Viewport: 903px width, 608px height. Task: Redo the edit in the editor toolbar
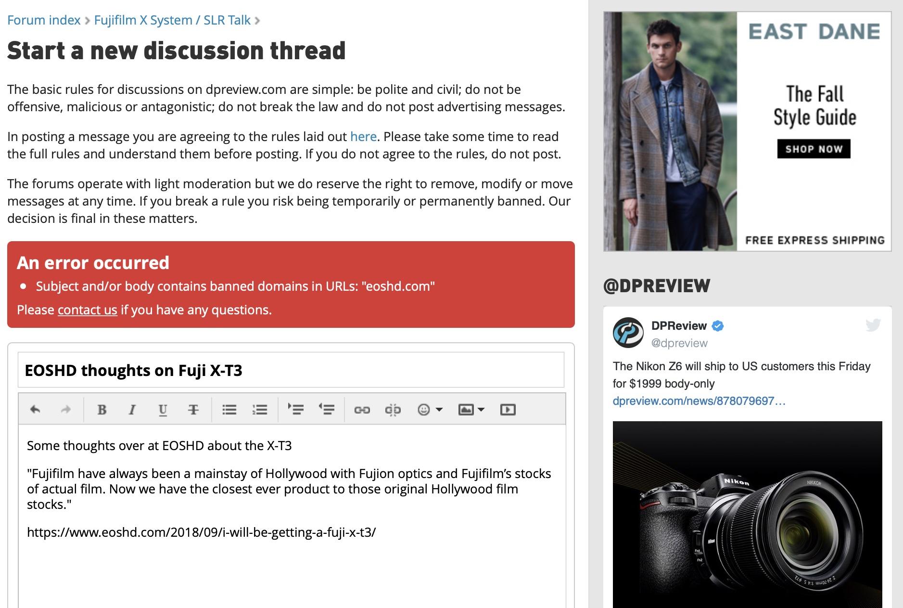click(66, 410)
